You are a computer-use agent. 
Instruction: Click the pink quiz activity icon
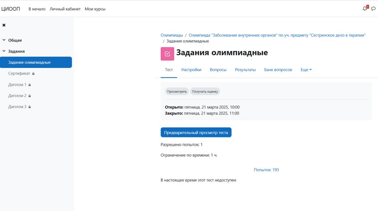(167, 53)
